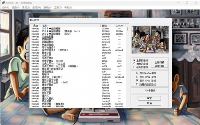Open the 工具(T) menu

coord(58,8)
